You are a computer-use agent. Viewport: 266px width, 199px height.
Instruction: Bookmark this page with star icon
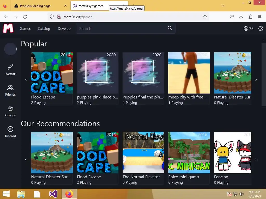point(205,17)
